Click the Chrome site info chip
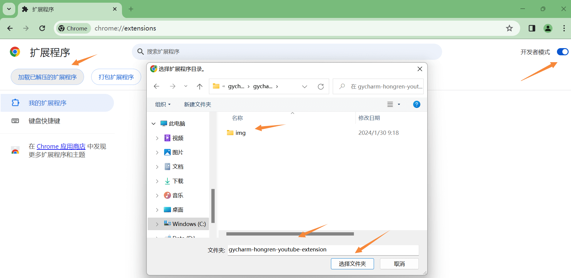Screen dimensions: 571x278 (x=74, y=28)
